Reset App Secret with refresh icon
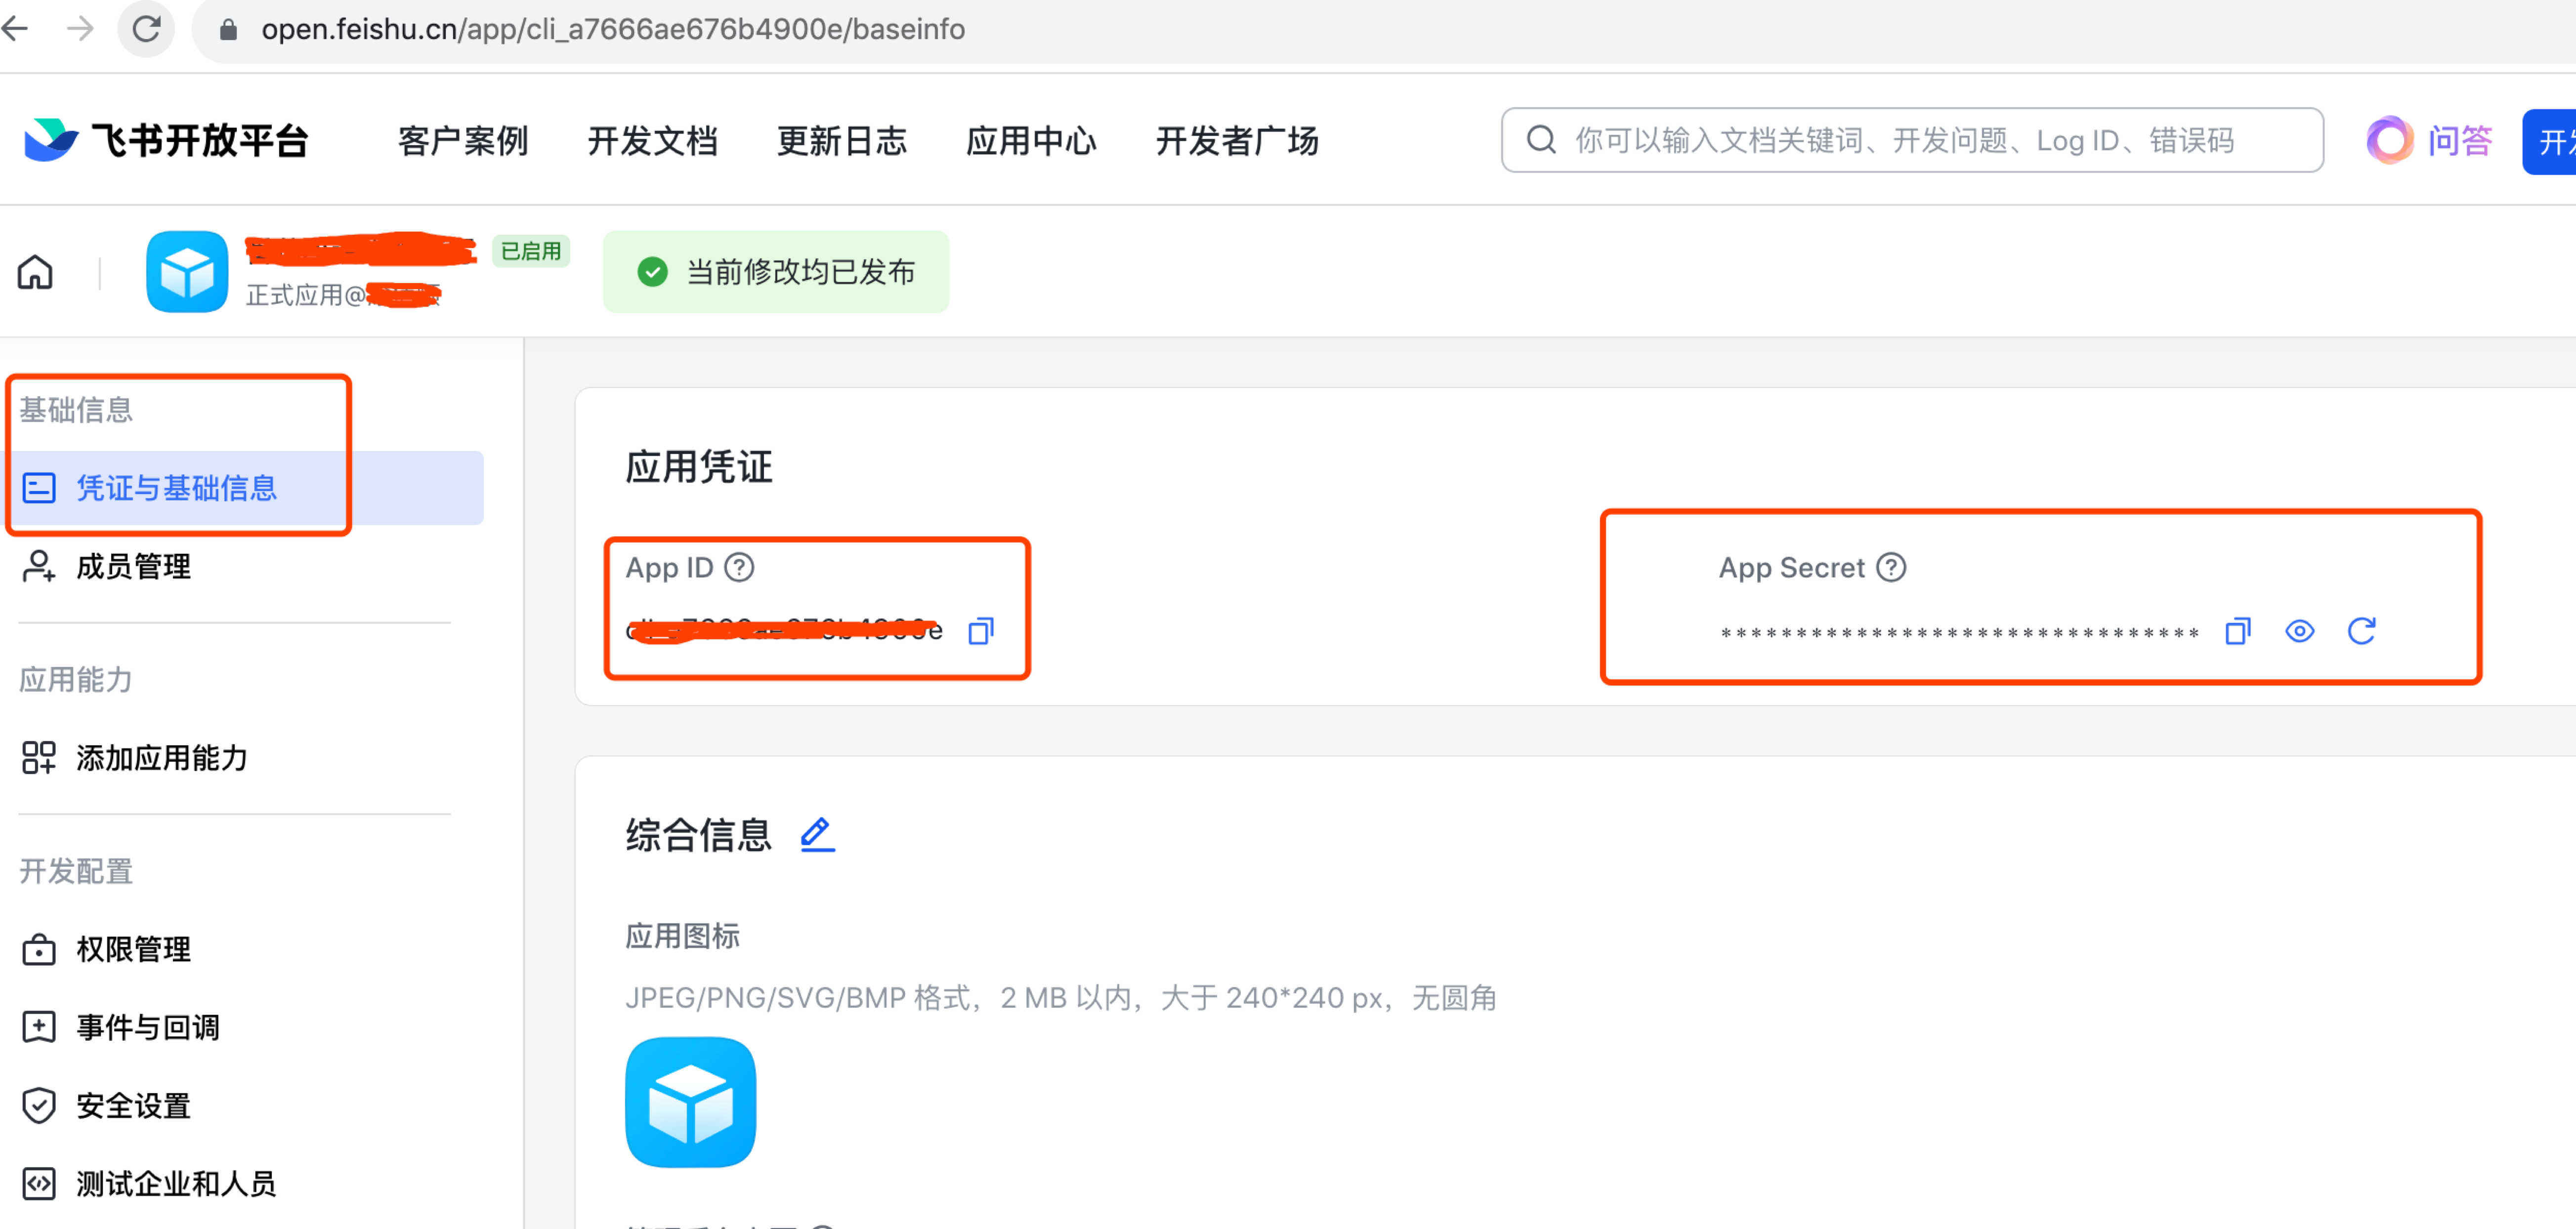The width and height of the screenshot is (2576, 1229). coord(2361,631)
